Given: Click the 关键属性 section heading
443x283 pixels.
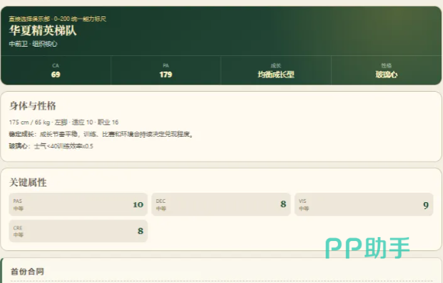Looking at the screenshot, I should (x=28, y=183).
